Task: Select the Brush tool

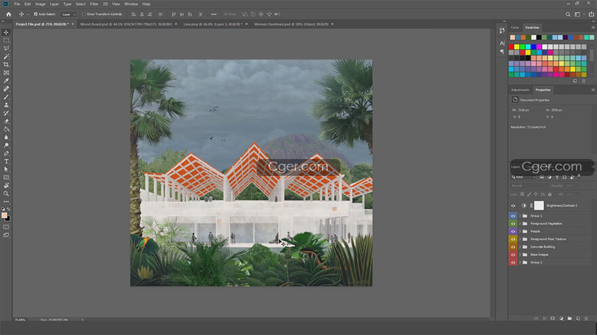Action: click(6, 97)
